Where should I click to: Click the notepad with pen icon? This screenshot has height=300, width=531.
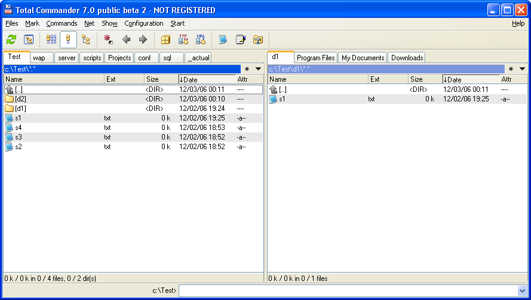pyautogui.click(x=241, y=39)
